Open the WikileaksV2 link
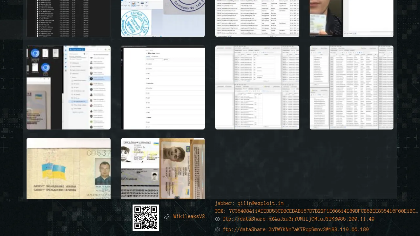The width and height of the screenshot is (420, 236). [x=189, y=217]
